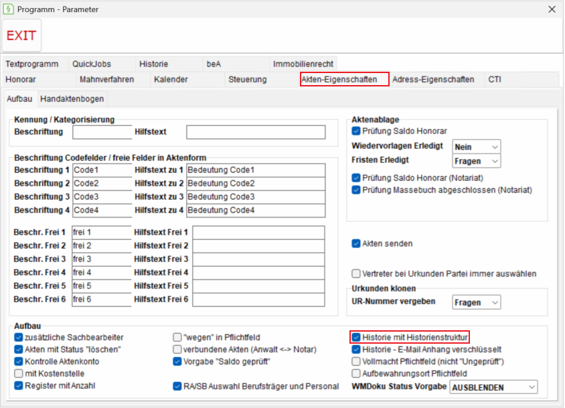Click the Beschr. Frei 6 field
The height and width of the screenshot is (408, 565).
pos(102,299)
